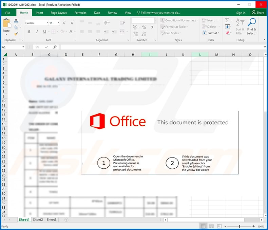The width and height of the screenshot is (268, 230).
Task: Click Sign in link
Action: 241,13
